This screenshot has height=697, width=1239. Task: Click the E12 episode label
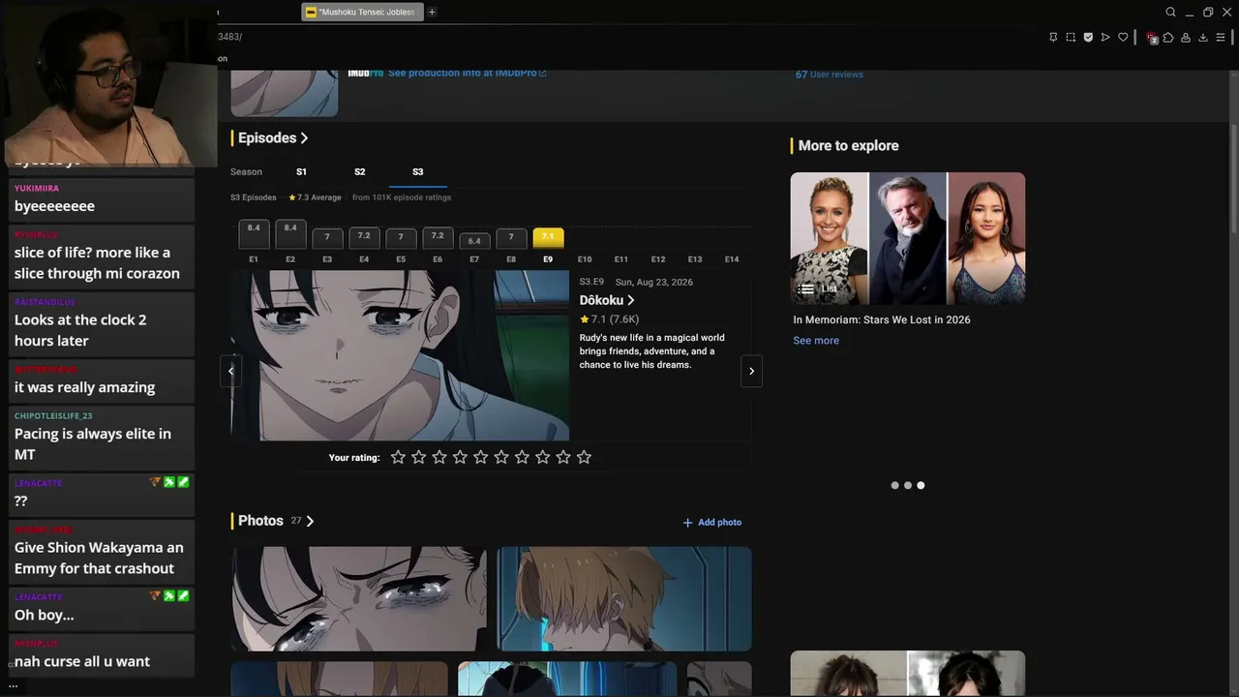[658, 259]
